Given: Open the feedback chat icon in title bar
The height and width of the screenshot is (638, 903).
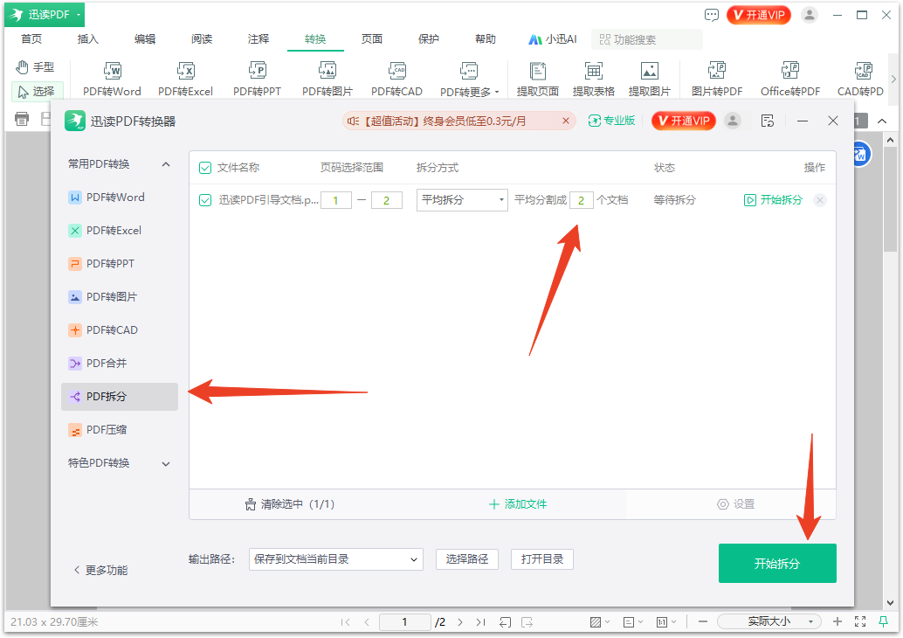Looking at the screenshot, I should pyautogui.click(x=711, y=15).
